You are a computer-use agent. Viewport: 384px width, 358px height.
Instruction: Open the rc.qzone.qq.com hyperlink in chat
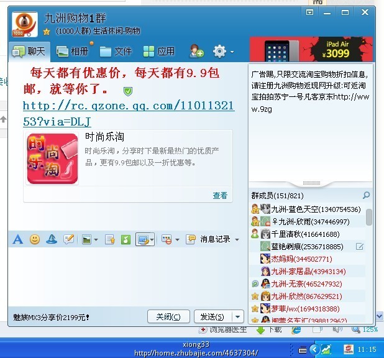(x=129, y=114)
